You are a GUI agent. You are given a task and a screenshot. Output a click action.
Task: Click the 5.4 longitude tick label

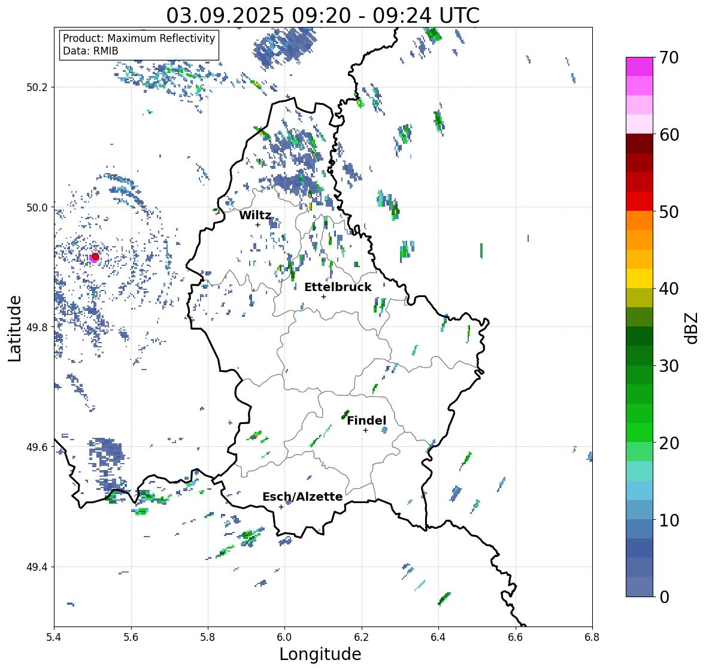(54, 637)
